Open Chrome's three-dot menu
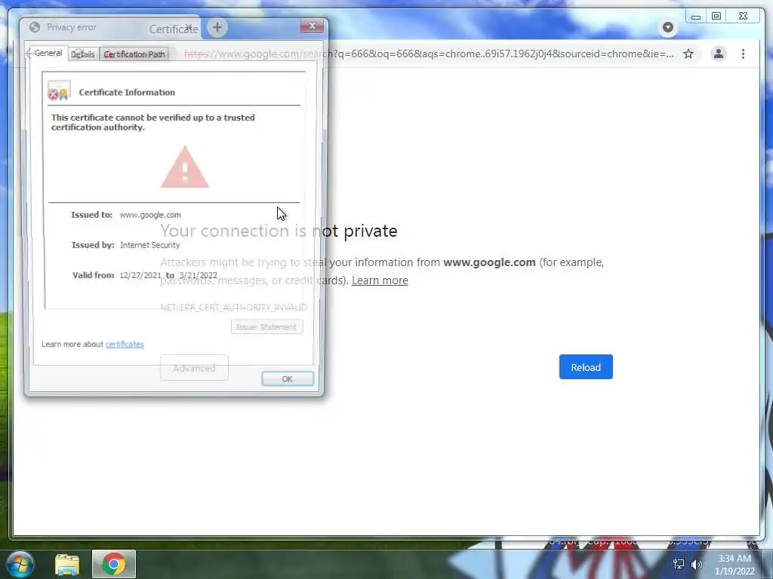This screenshot has width=773, height=579. 743,54
